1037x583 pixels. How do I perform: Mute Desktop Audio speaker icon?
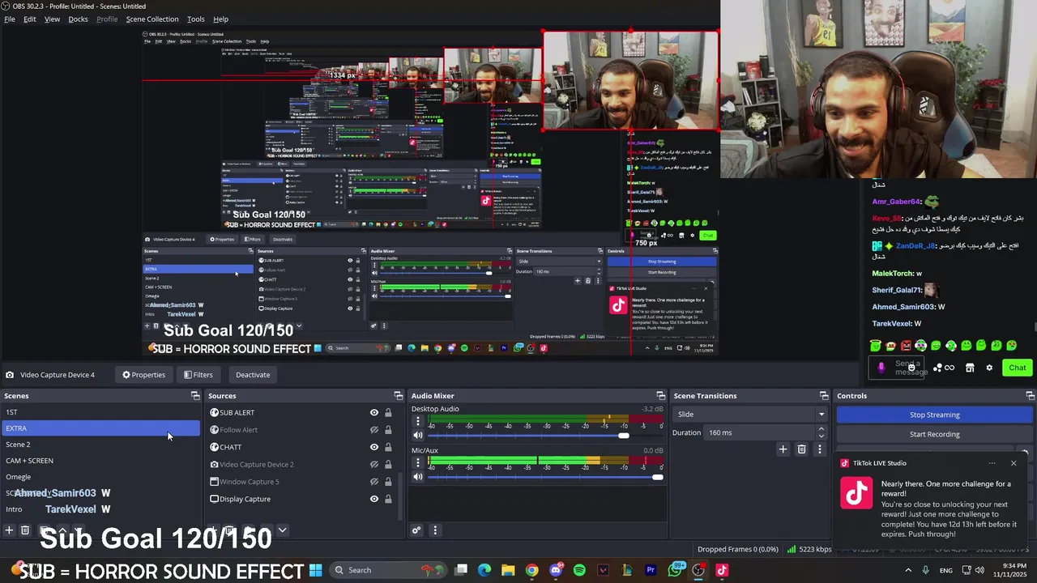pos(418,436)
